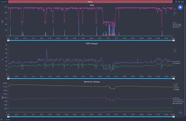Click the 1715MB available memory readout
186x121 pixels.
coord(176,90)
